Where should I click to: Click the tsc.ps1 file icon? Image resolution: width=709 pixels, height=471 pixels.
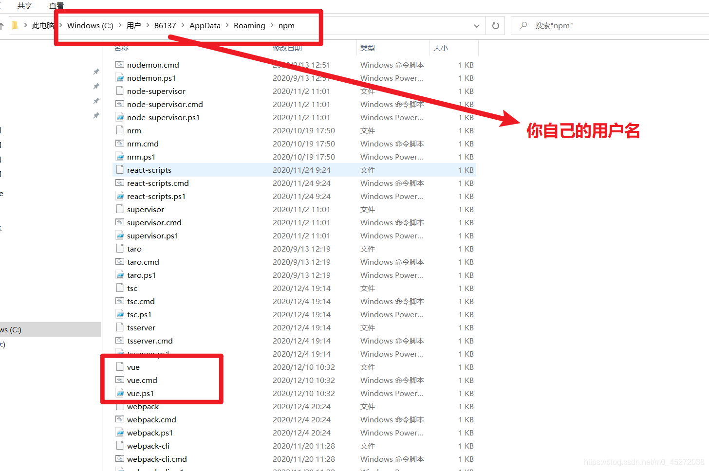coord(120,314)
